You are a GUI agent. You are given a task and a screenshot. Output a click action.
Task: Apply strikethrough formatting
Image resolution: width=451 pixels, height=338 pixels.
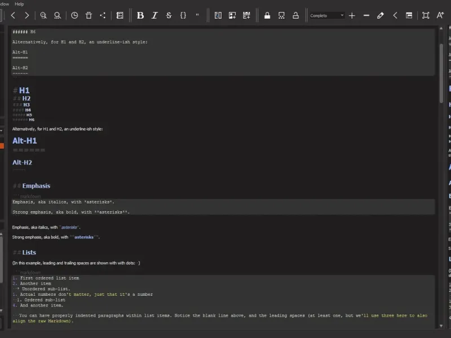(x=169, y=15)
